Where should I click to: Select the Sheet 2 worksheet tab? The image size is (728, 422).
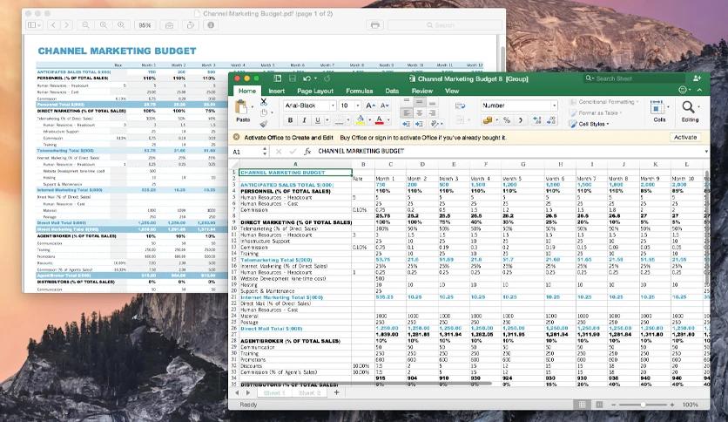[310, 393]
